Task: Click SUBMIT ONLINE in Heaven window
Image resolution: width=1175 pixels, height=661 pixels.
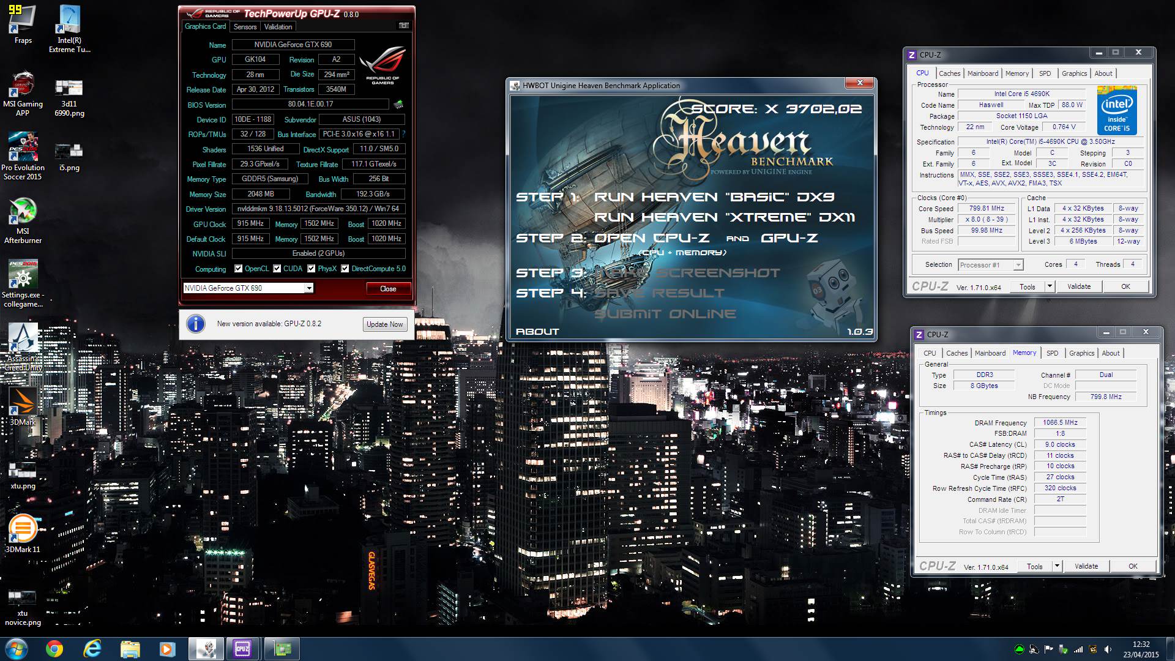Action: [x=665, y=314]
